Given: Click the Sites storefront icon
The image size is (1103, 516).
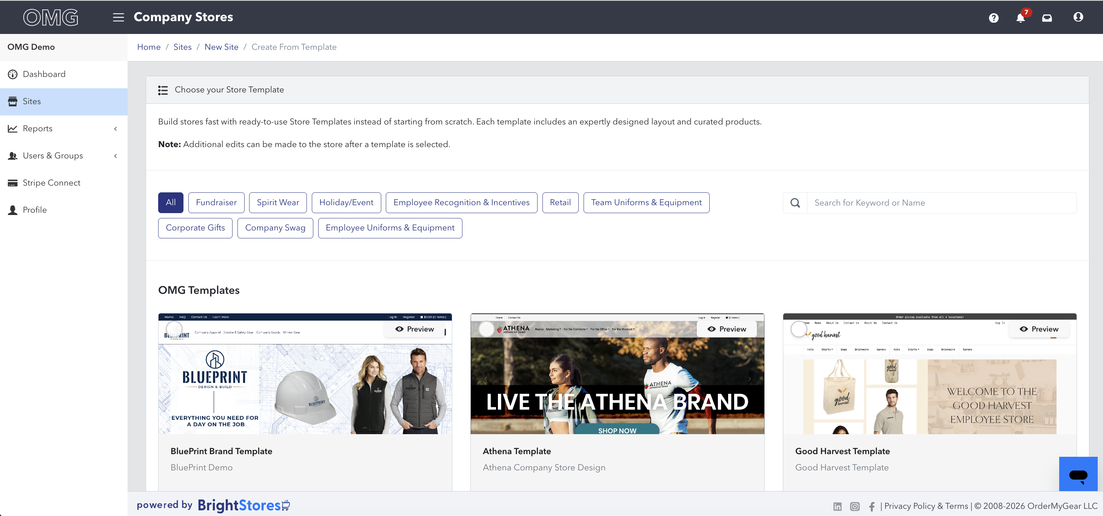Looking at the screenshot, I should click(13, 101).
